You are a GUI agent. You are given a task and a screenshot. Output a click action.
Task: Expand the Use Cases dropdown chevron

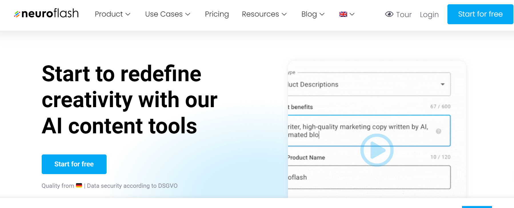(x=188, y=14)
